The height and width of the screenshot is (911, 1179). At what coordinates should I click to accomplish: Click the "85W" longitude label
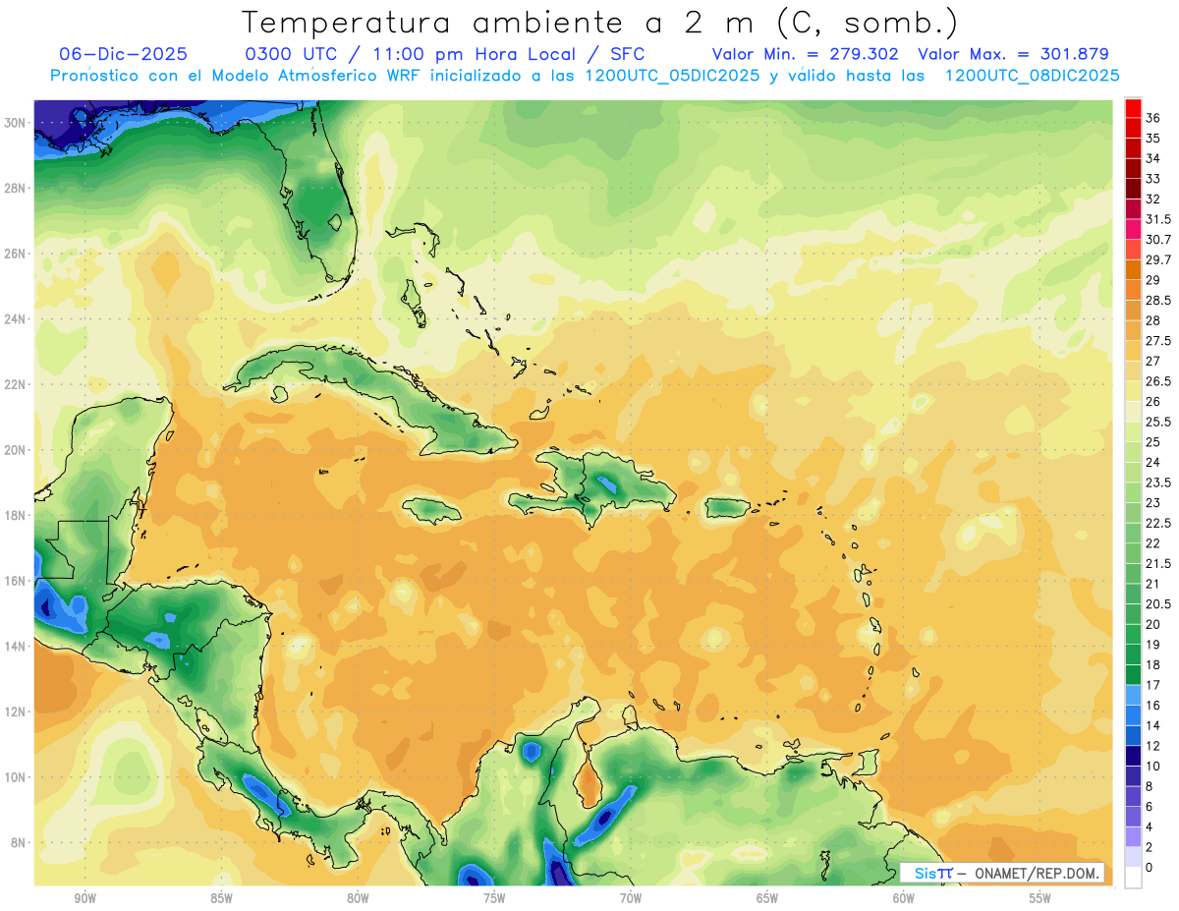tap(221, 898)
